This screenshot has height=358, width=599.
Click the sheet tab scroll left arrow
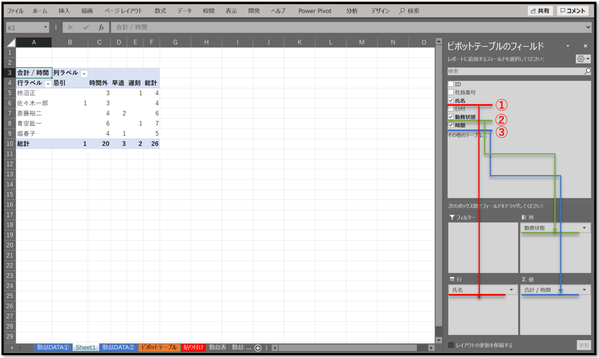(x=11, y=348)
